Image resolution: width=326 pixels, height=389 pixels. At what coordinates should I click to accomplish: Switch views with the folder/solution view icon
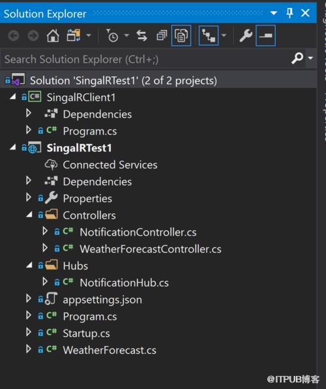coord(74,35)
